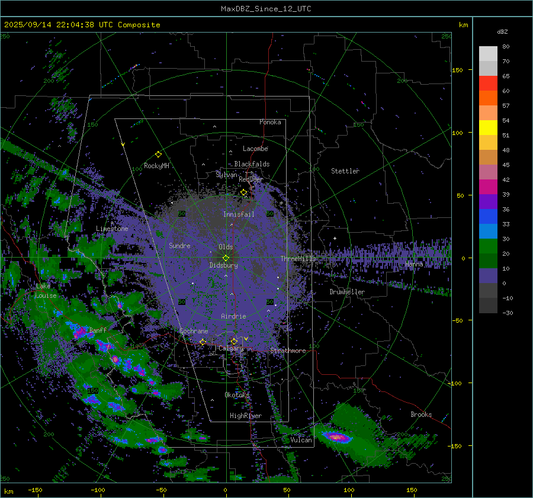
Task: Click the Vulcan label
Action: coord(301,440)
